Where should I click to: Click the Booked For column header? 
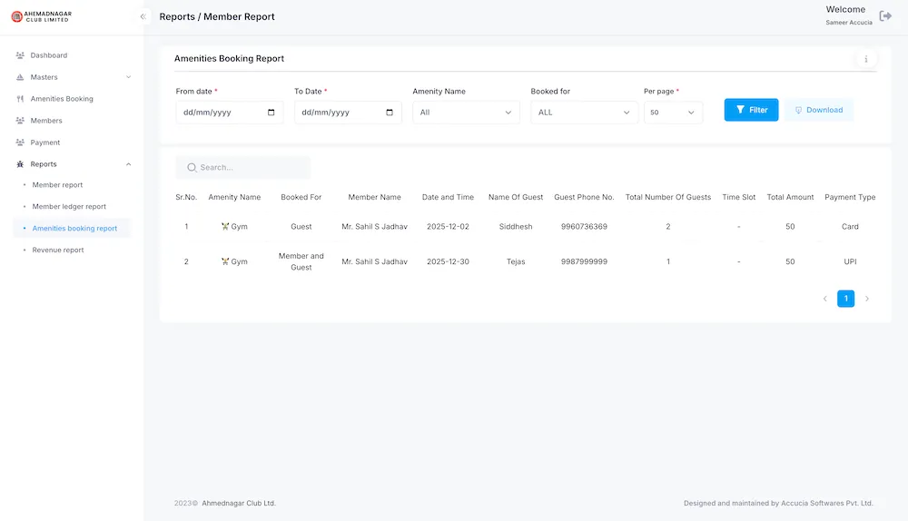click(x=301, y=197)
